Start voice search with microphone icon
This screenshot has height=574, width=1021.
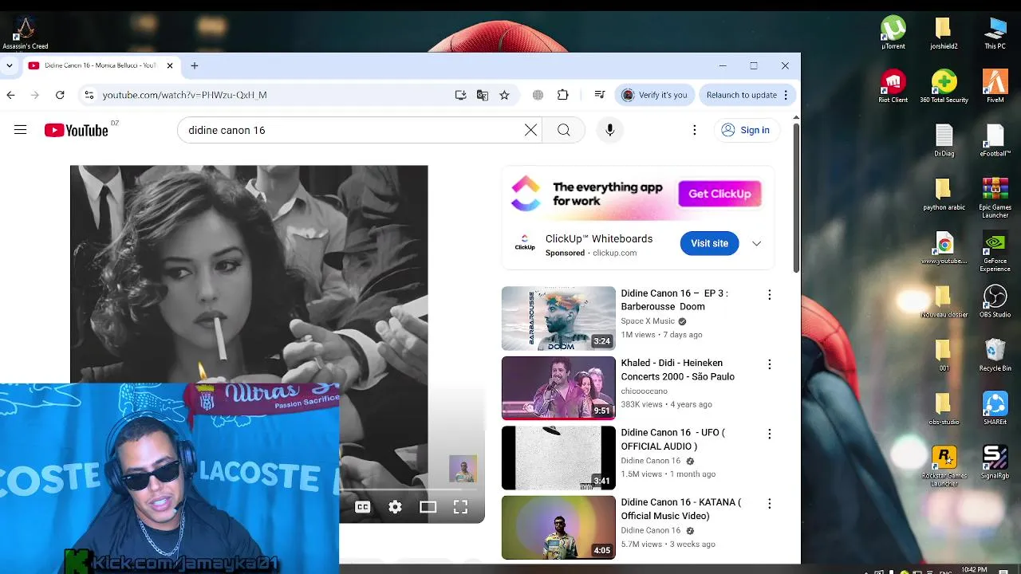click(x=610, y=130)
